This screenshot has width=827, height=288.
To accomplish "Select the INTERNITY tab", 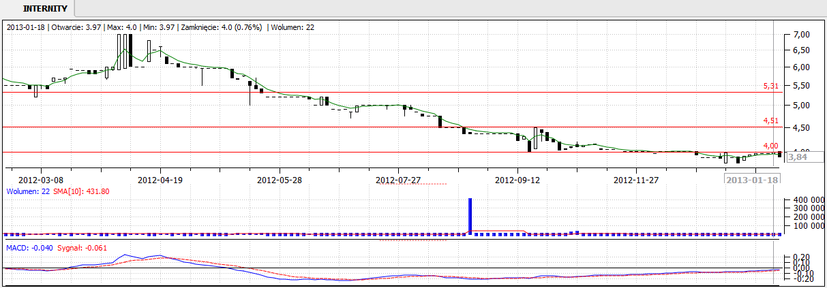I will click(x=45, y=9).
